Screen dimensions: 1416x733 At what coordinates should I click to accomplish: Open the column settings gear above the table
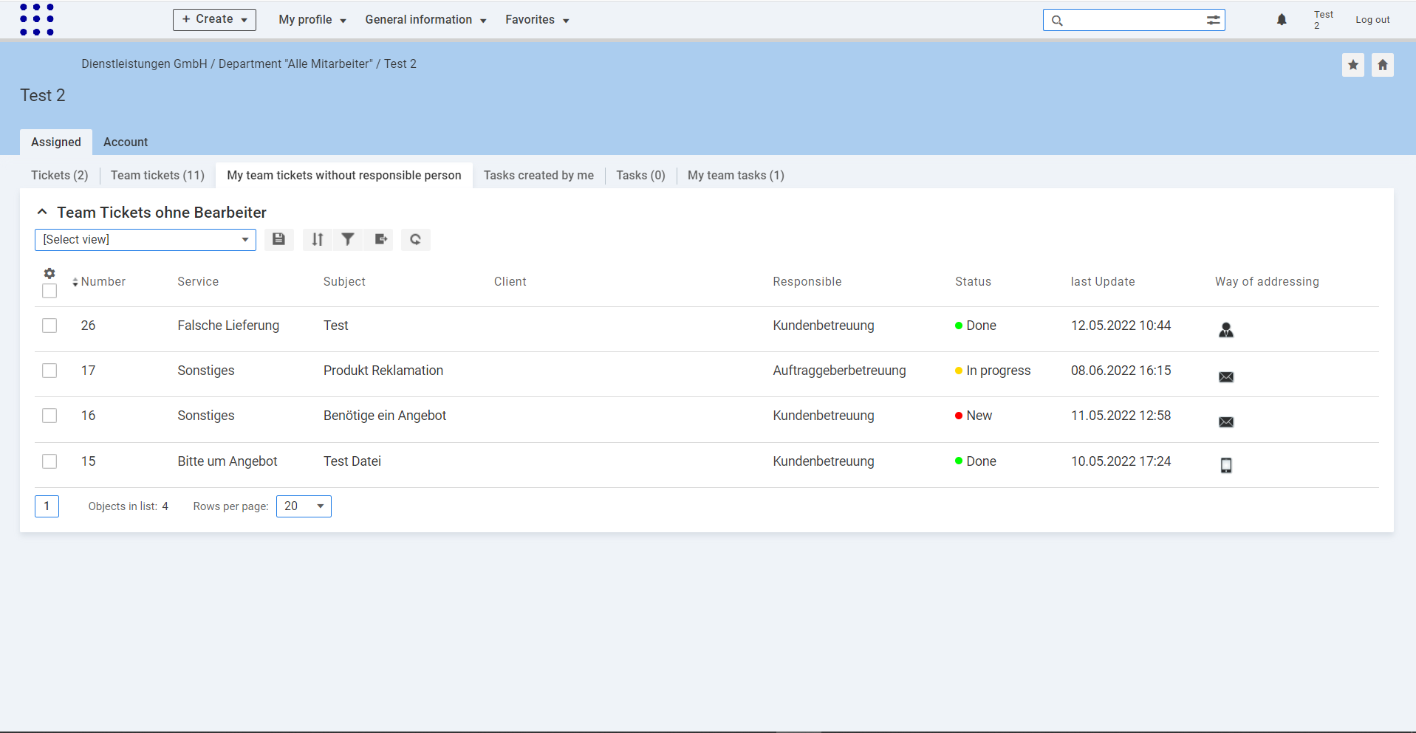pyautogui.click(x=49, y=273)
